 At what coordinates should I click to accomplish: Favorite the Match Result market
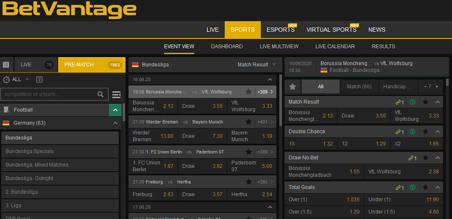[426, 102]
